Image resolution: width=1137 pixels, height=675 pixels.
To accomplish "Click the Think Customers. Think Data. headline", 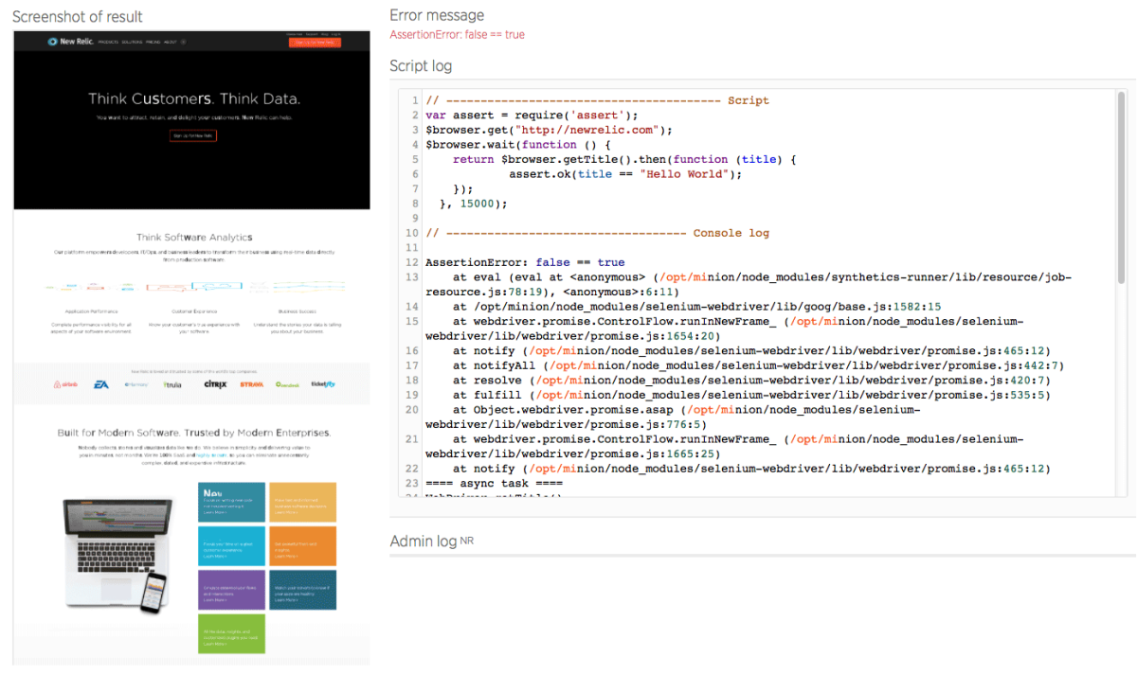I will (193, 98).
